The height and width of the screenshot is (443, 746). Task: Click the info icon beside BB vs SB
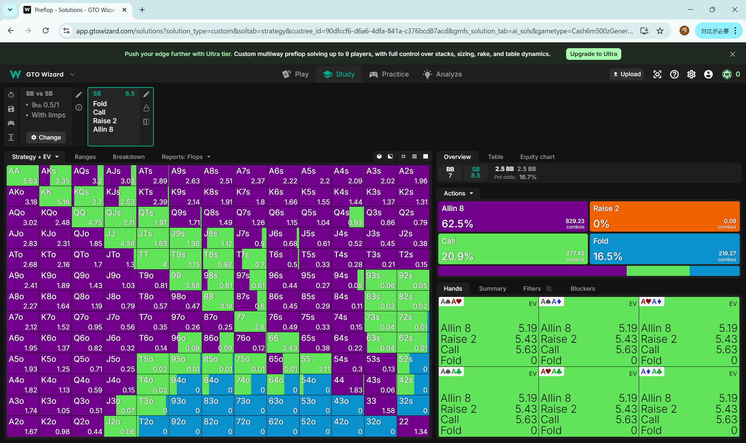pos(79,108)
